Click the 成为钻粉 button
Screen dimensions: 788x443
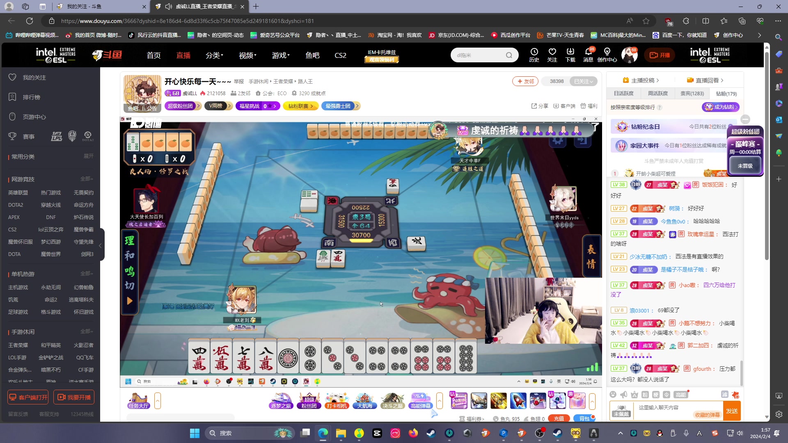(x=720, y=107)
